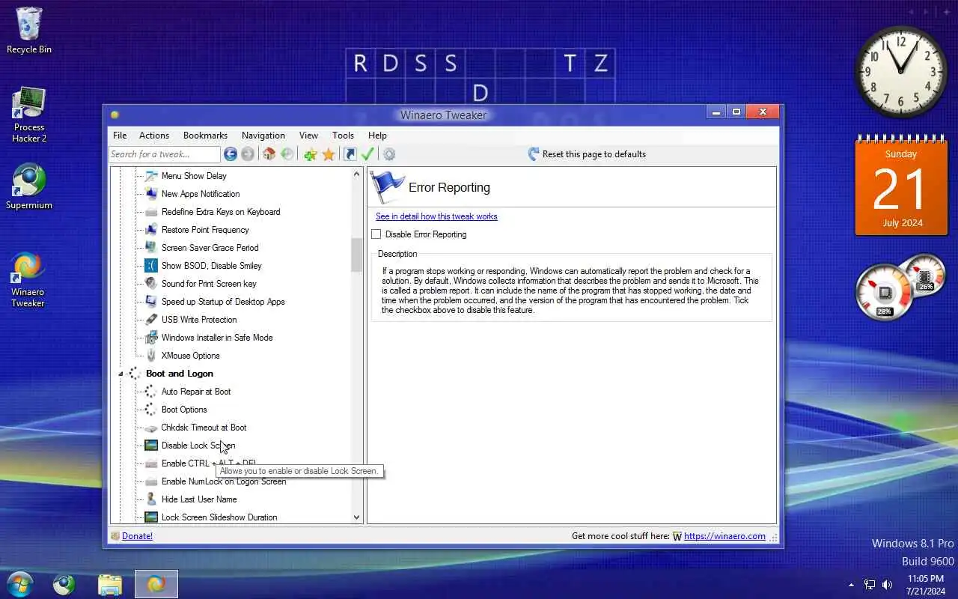Open the Actions menu
Image resolution: width=958 pixels, height=599 pixels.
154,136
